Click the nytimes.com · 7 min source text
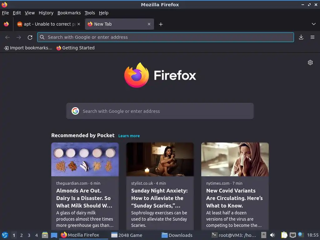Image resolution: width=320 pixels, height=240 pixels. tap(224, 183)
